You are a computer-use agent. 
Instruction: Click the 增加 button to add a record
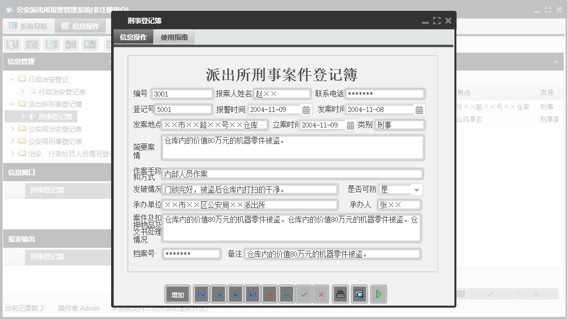pos(177,294)
